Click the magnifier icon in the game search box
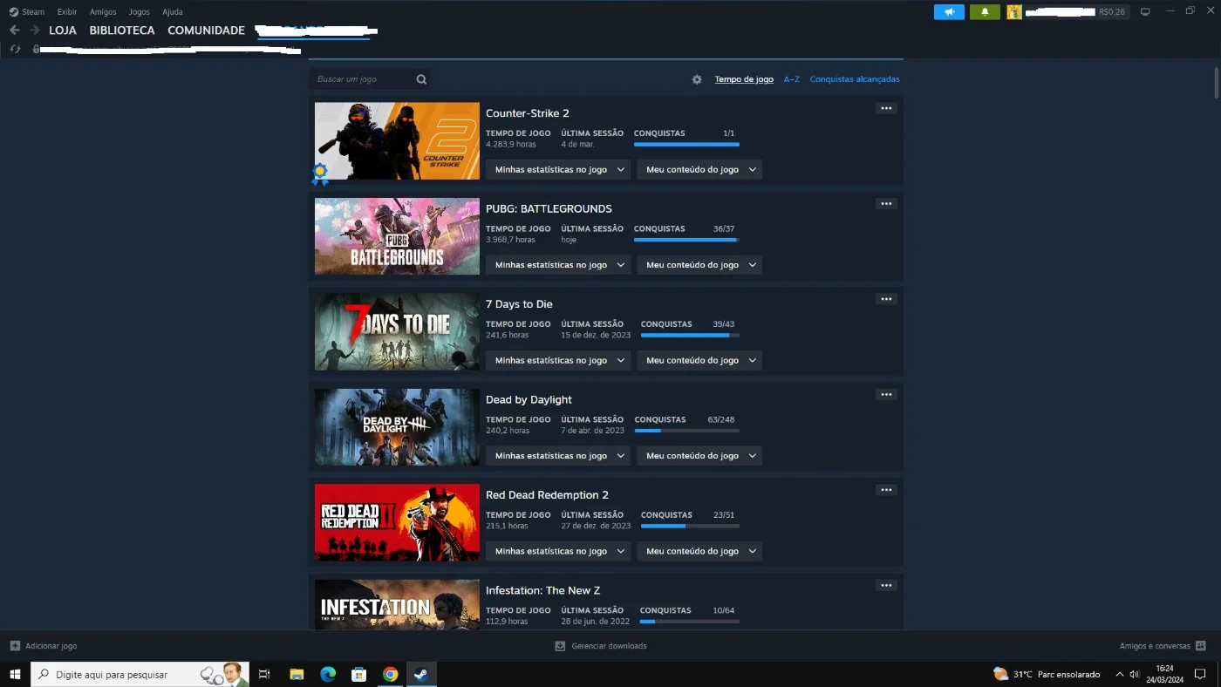This screenshot has height=687, width=1221. pos(421,79)
